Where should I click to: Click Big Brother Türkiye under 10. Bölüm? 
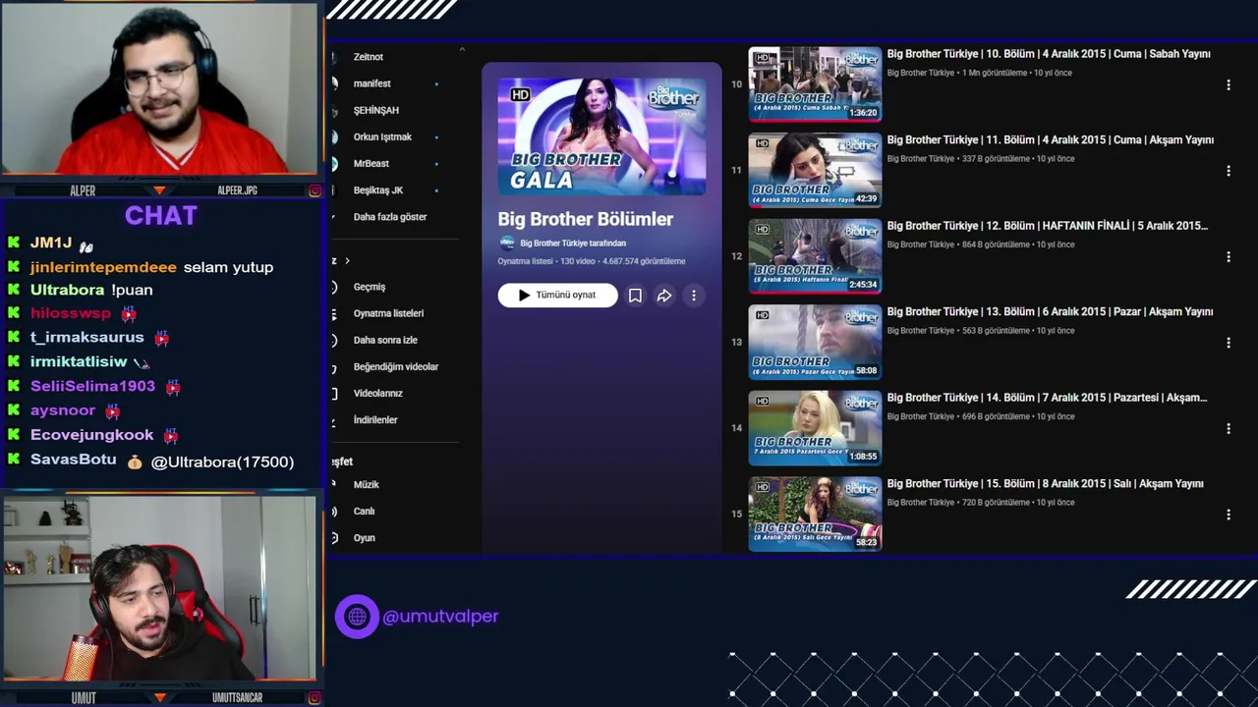click(x=921, y=73)
